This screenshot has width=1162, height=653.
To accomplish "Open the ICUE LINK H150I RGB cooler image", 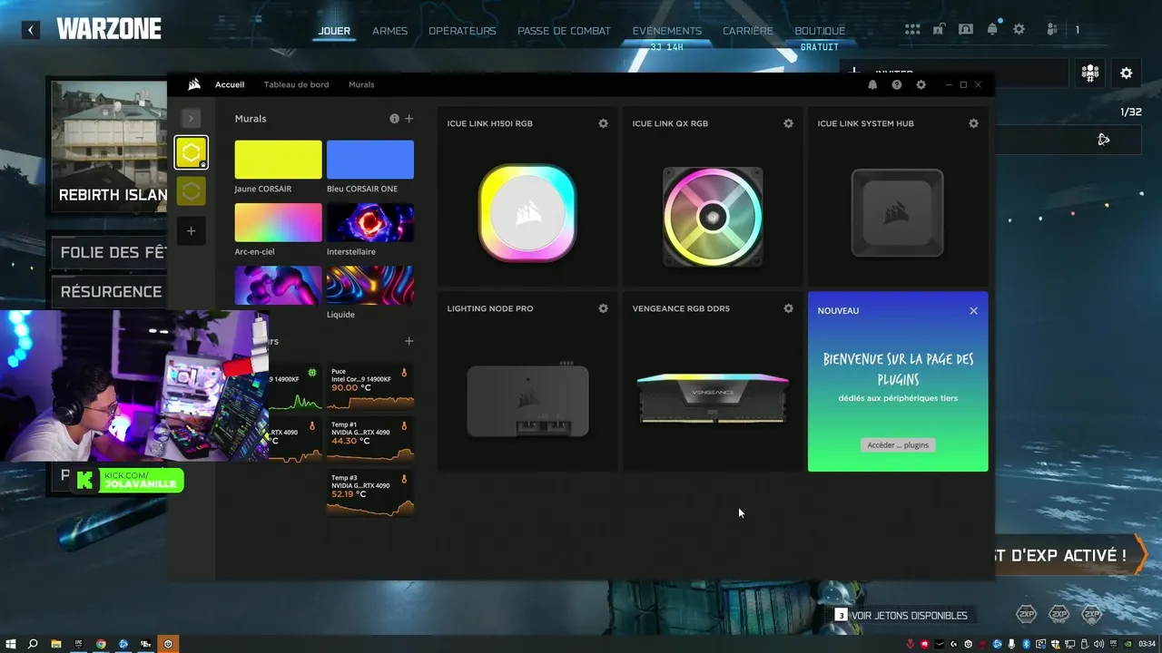I will point(527,212).
